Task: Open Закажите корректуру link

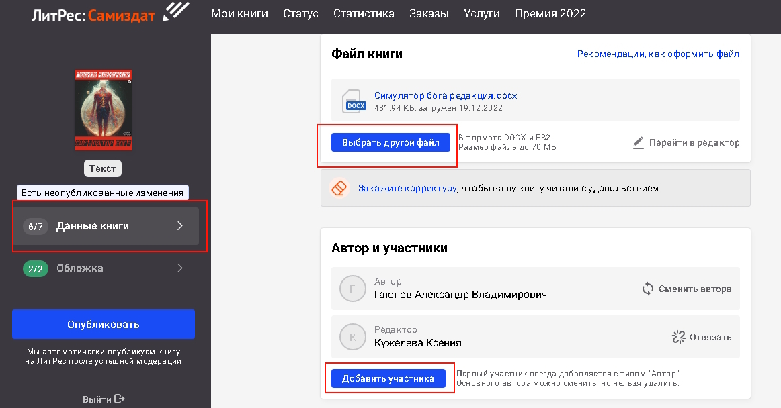Action: (407, 188)
